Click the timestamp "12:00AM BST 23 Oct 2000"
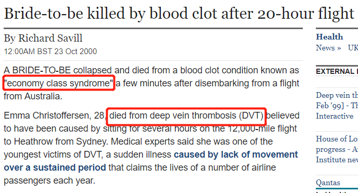 (50, 52)
